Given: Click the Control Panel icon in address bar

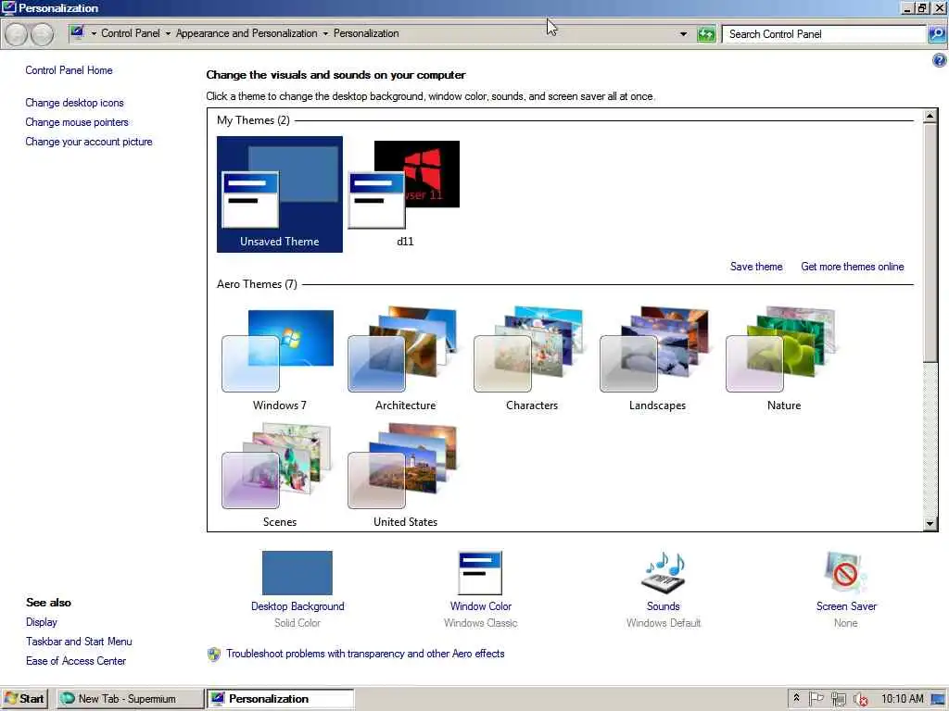Looking at the screenshot, I should coord(78,32).
